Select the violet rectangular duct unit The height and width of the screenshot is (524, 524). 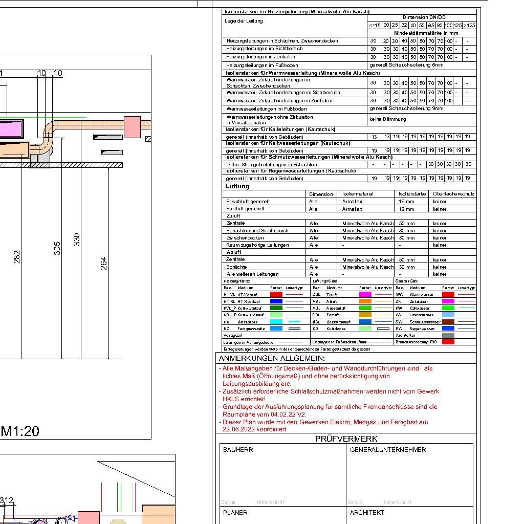(10, 127)
